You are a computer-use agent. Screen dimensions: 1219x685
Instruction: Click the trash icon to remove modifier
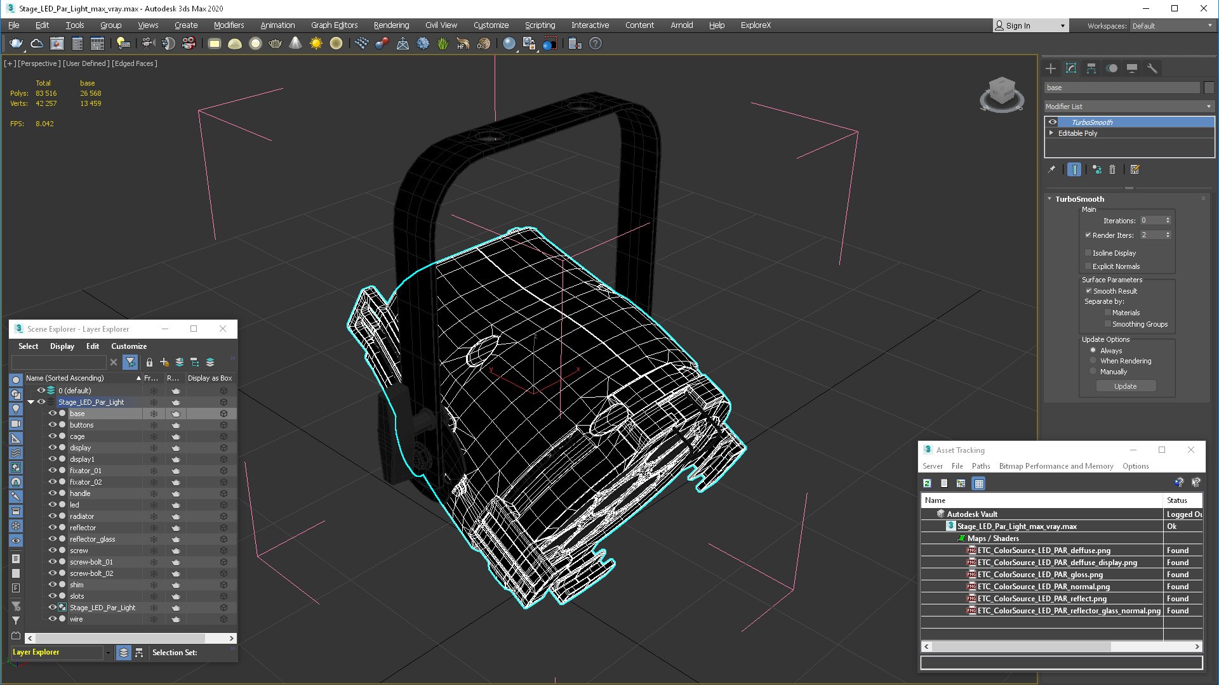[1112, 170]
